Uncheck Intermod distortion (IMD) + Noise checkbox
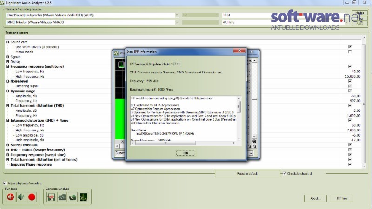Image resolution: width=372 pixels, height=209 pixels. 350,120
